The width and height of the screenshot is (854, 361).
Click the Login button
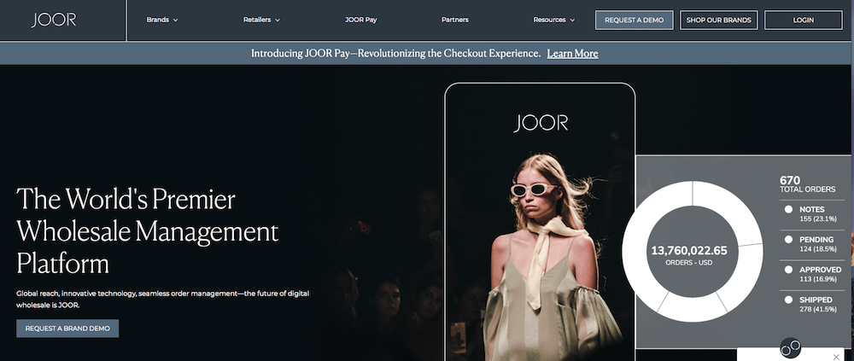804,20
